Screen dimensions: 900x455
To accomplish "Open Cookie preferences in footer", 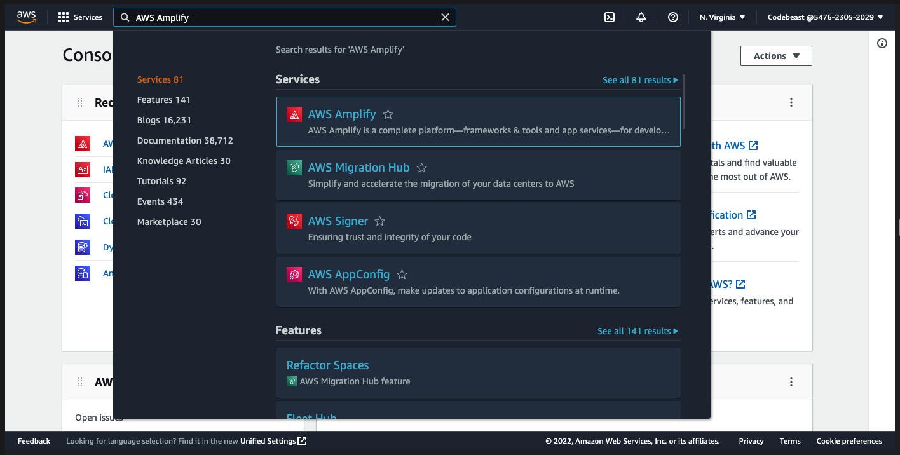I will point(849,441).
